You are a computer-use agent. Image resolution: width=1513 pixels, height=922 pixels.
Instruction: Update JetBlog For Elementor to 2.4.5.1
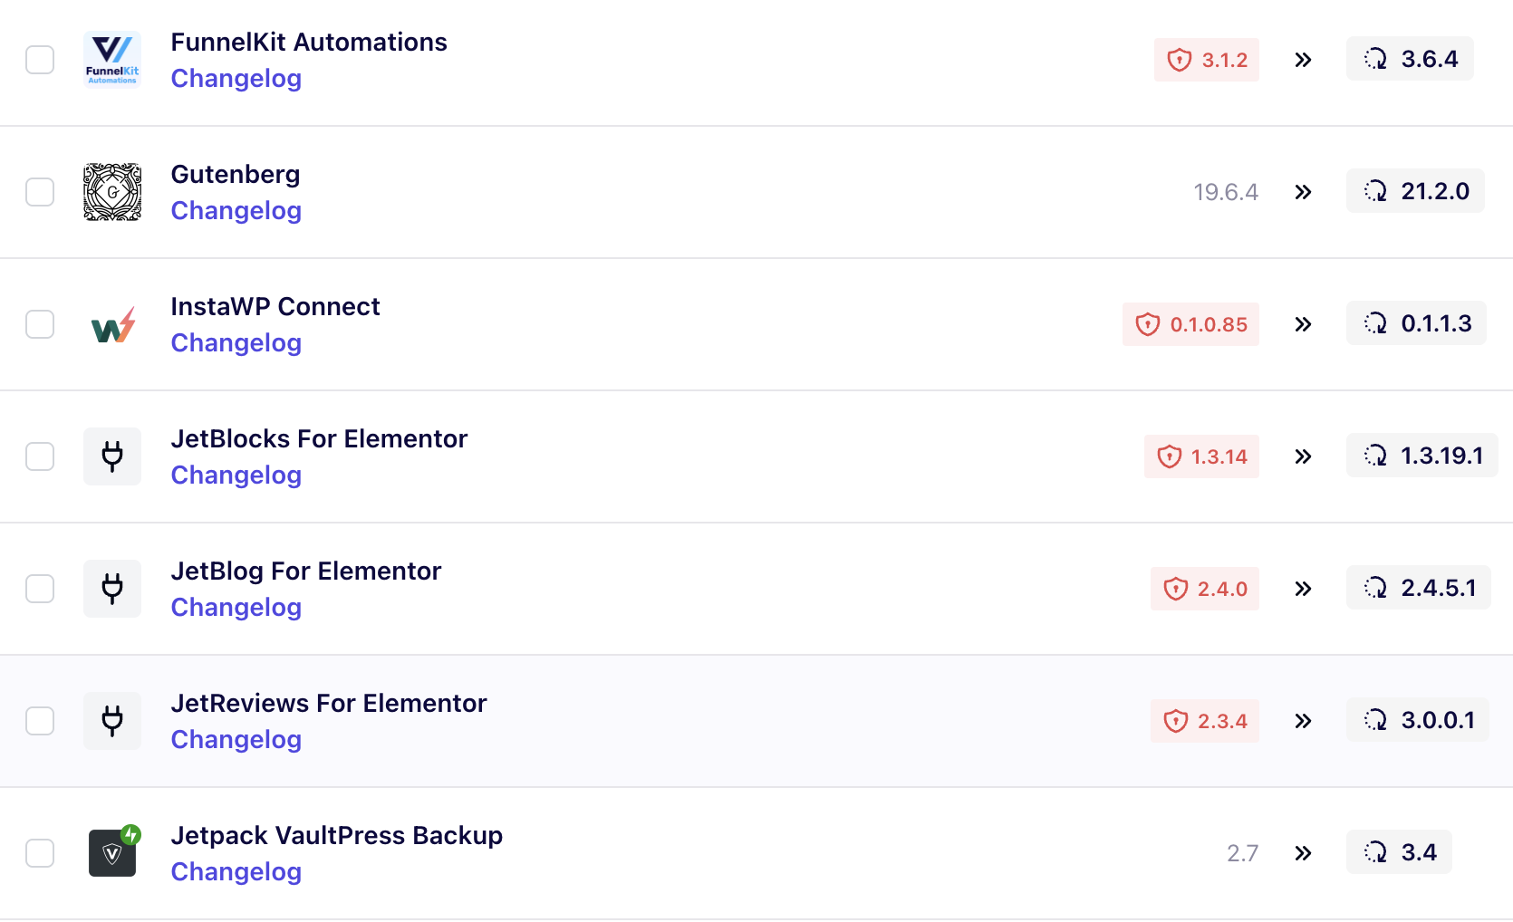click(x=1418, y=588)
